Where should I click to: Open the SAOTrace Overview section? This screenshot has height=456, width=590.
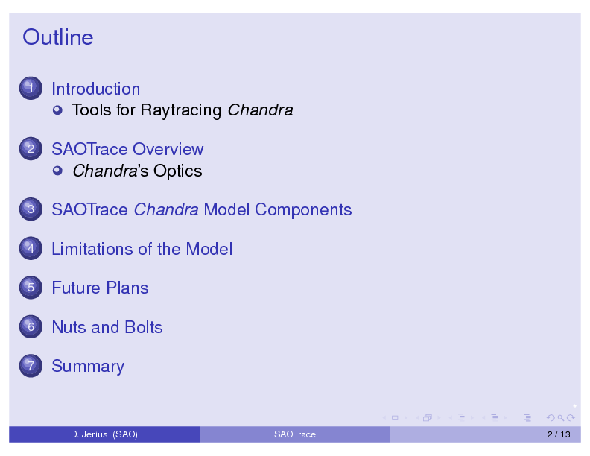point(127,149)
